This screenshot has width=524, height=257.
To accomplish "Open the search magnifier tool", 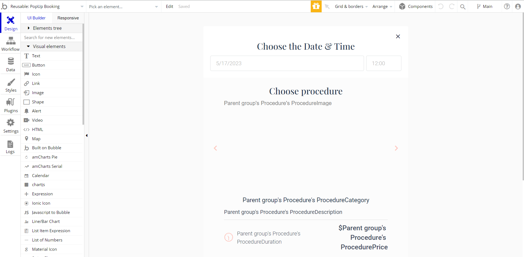I will (x=463, y=7).
